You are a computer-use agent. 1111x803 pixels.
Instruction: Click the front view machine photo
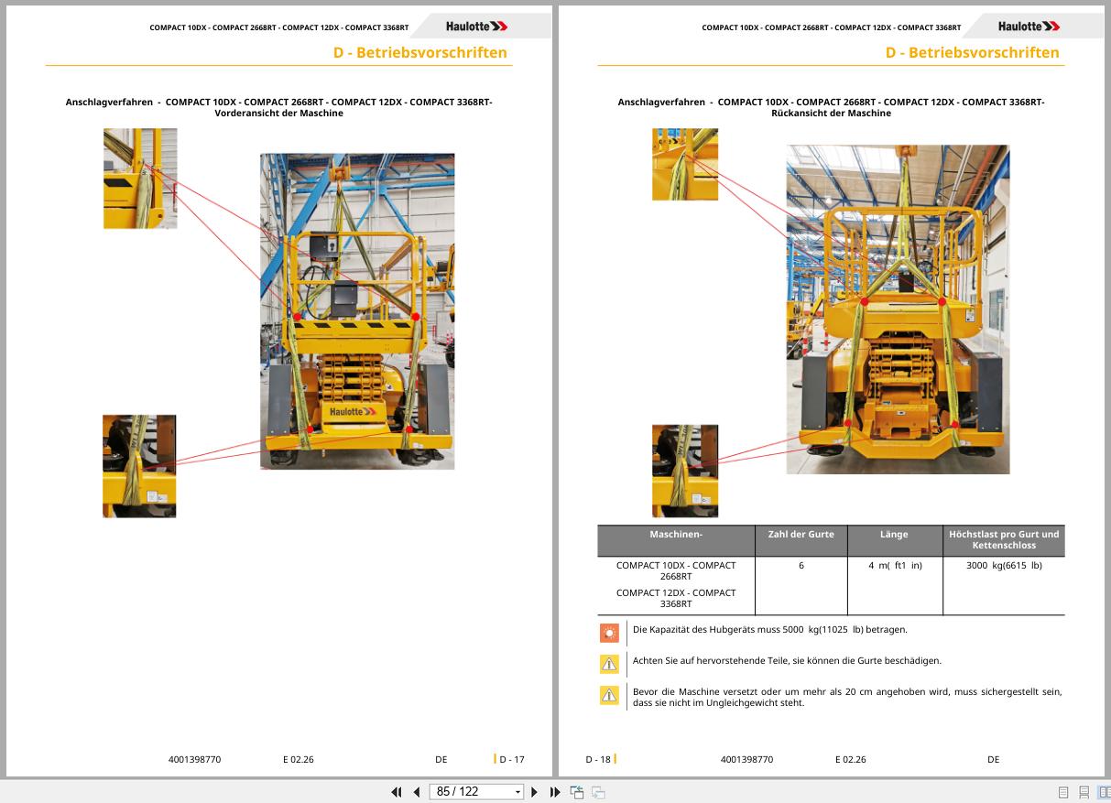pos(357,311)
